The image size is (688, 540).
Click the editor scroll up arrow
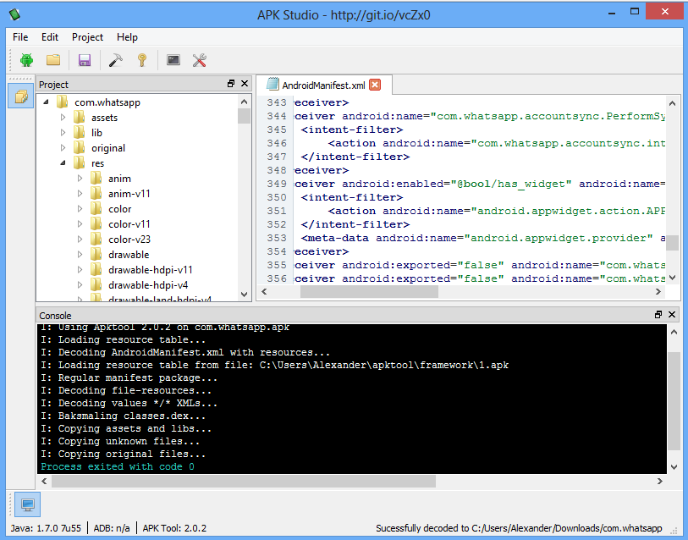672,103
